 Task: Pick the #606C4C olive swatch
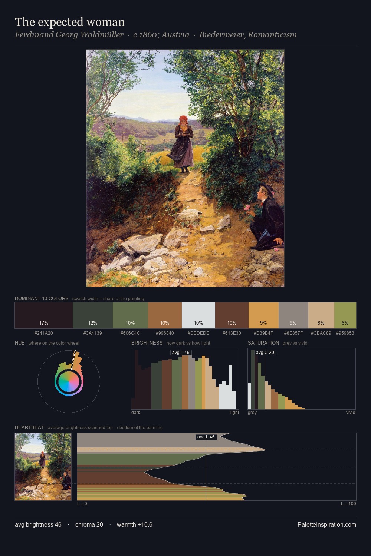pyautogui.click(x=130, y=315)
